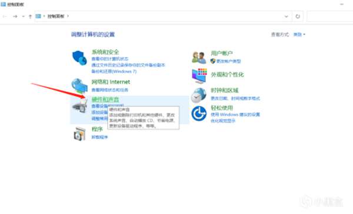Click the Backup and Restore (Windows 7) link
353x214 pixels.
(114, 71)
